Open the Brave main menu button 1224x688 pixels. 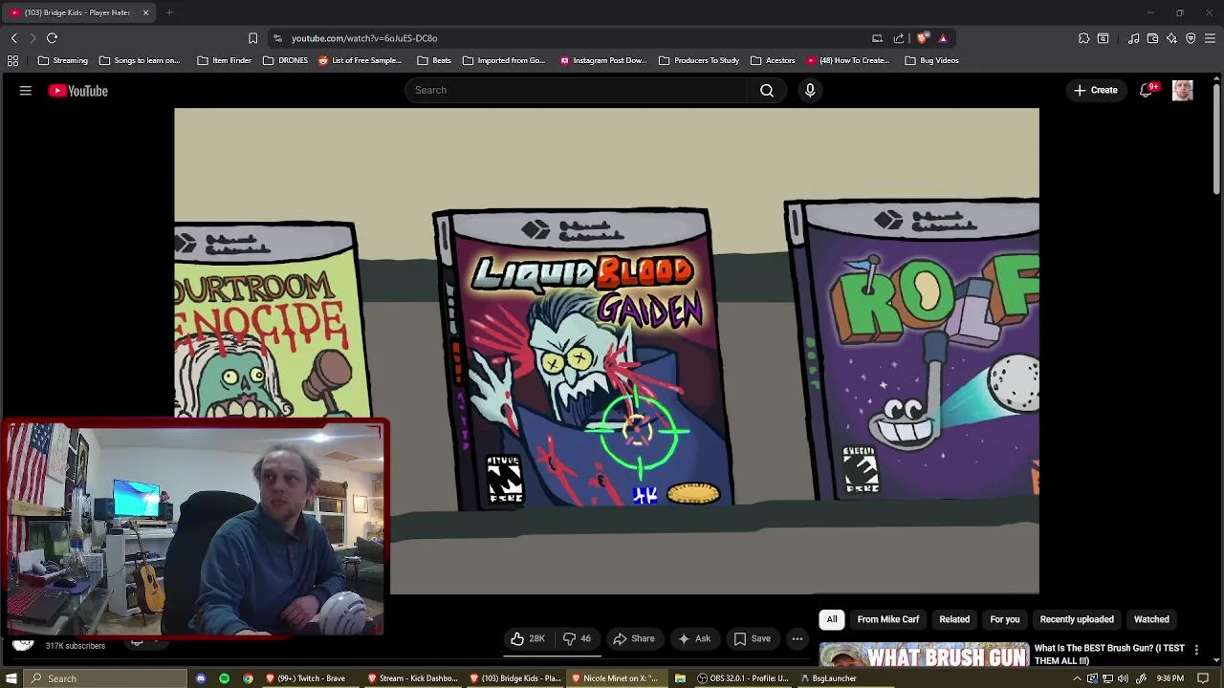pyautogui.click(x=1210, y=38)
